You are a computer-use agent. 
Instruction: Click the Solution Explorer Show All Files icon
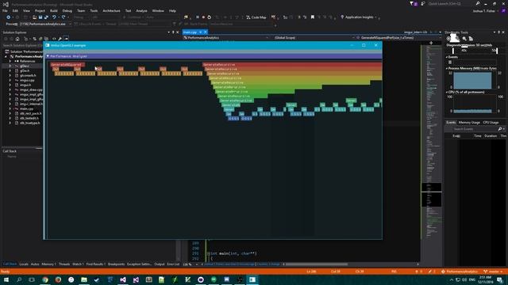coord(46,39)
